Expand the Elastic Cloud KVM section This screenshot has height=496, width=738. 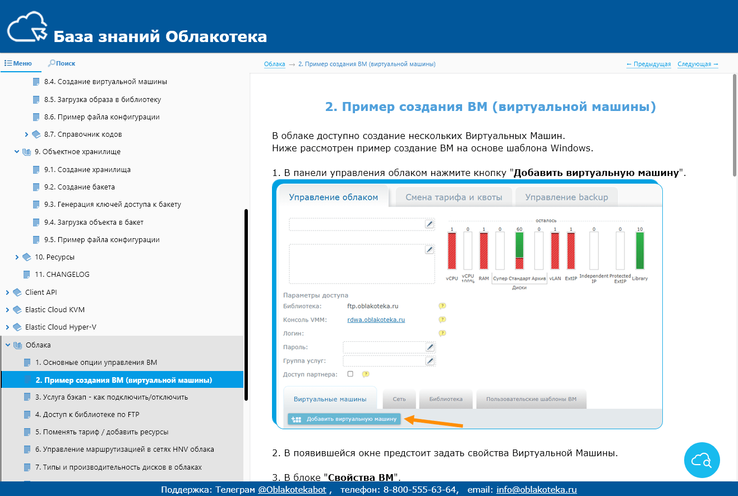click(x=7, y=310)
